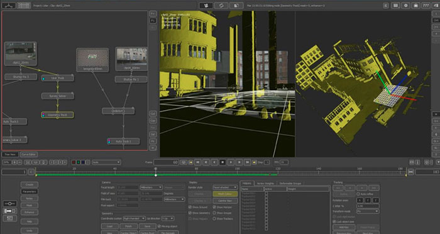
Task: Step tracking with the << button
Action: (338, 187)
